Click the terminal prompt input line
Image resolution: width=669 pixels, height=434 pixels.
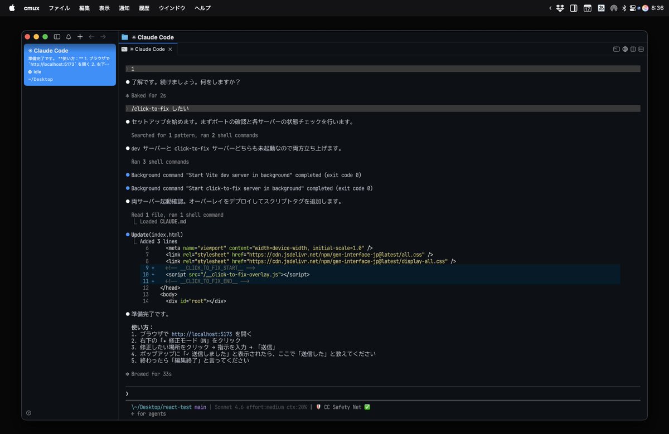click(x=383, y=394)
